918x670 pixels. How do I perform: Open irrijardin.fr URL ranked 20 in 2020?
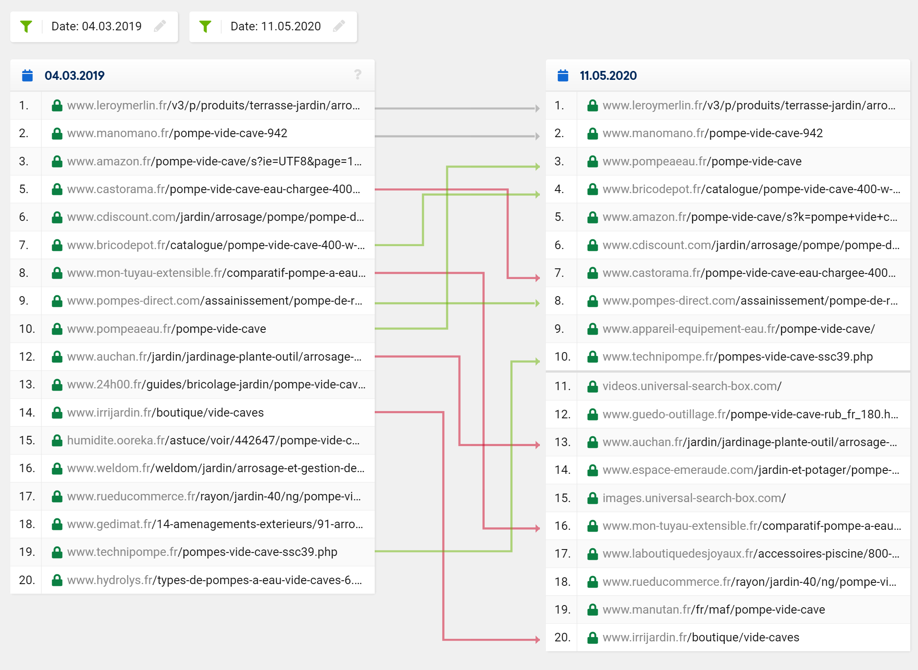coord(701,638)
